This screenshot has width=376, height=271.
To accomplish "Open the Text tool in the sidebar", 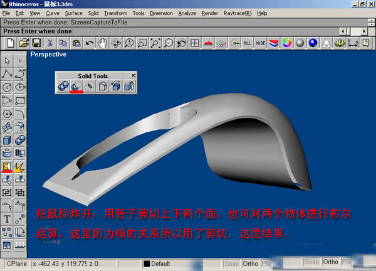I will click(x=8, y=218).
